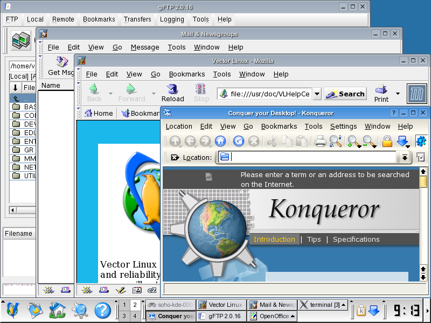Screen dimensions: 431x323
Task: Click the arrow at the right end of the KDE panel
Action: click(x=428, y=311)
